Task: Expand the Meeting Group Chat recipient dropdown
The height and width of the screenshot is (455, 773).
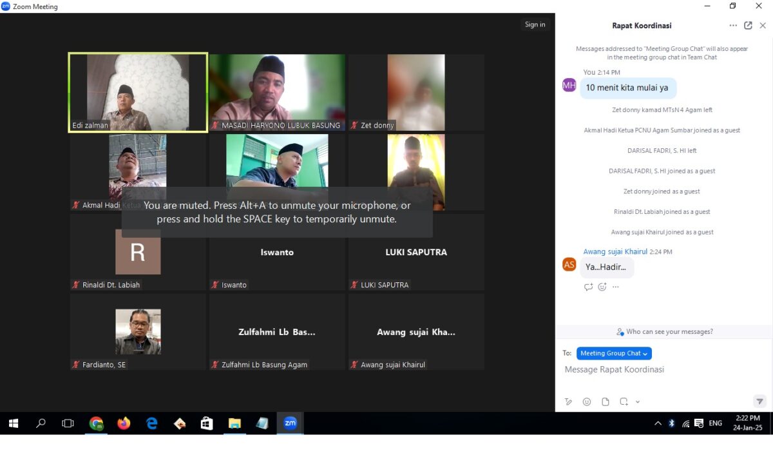Action: pyautogui.click(x=614, y=353)
